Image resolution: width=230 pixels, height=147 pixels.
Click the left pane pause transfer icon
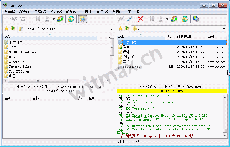(x=38, y=19)
